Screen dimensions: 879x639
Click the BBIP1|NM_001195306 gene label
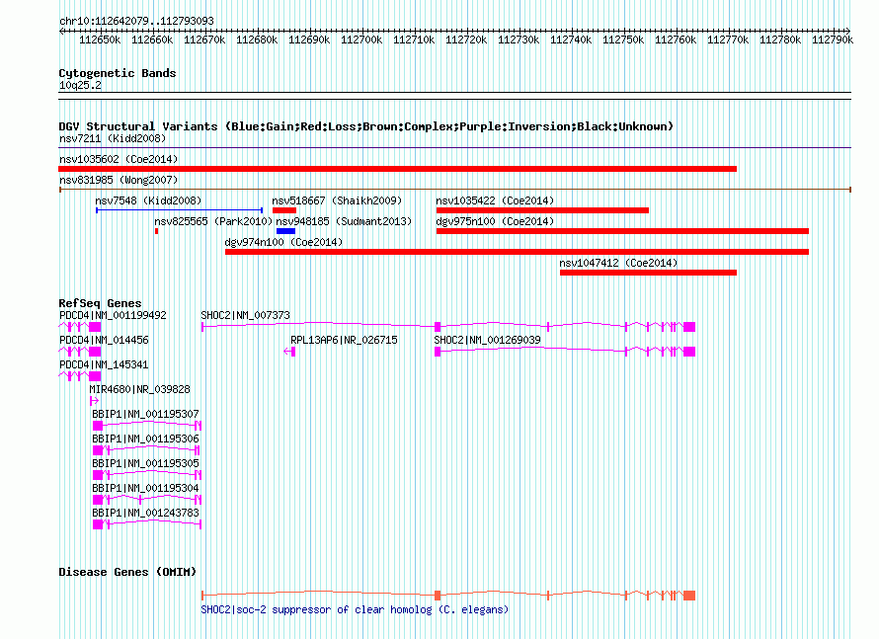[146, 439]
